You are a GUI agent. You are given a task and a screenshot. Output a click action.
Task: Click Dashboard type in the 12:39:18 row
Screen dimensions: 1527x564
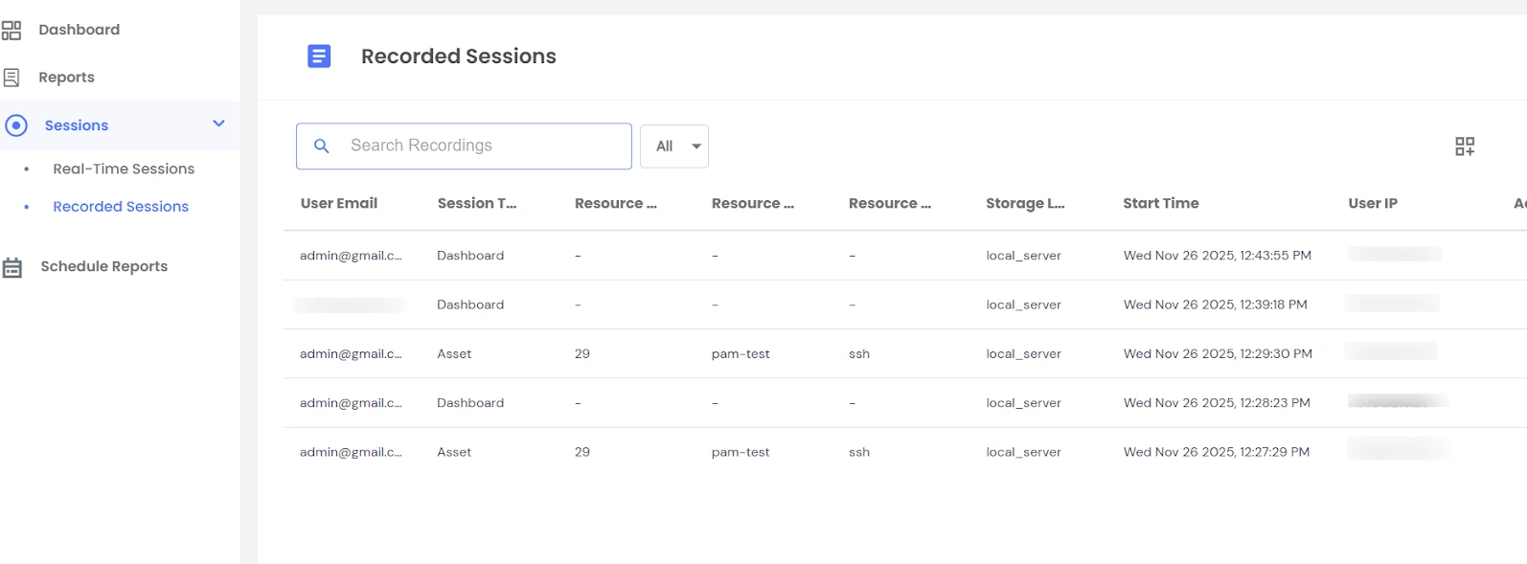[x=470, y=305]
